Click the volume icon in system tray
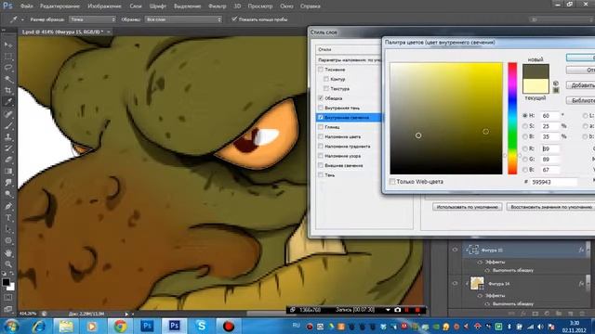Viewport: 595px width, 334px height. 541,327
